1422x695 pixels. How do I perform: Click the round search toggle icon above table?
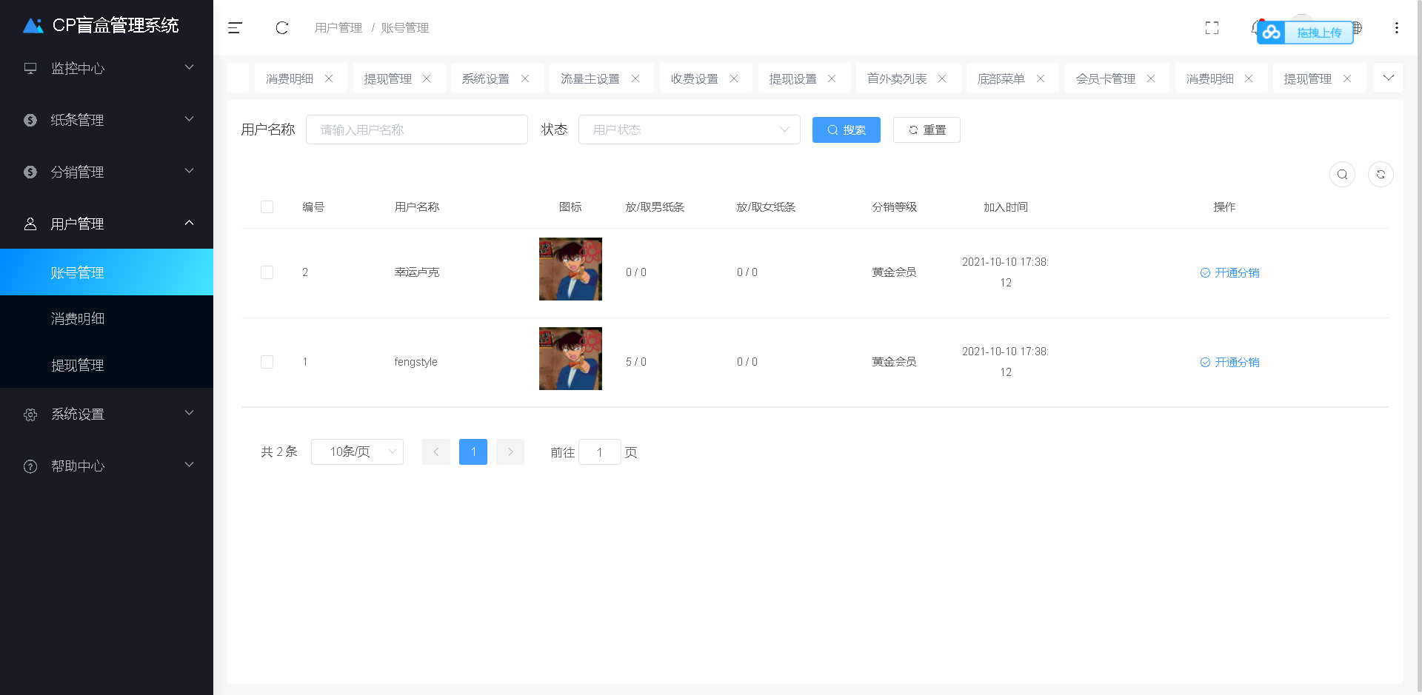1342,175
